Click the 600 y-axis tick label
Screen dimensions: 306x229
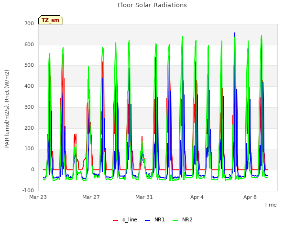point(29,44)
